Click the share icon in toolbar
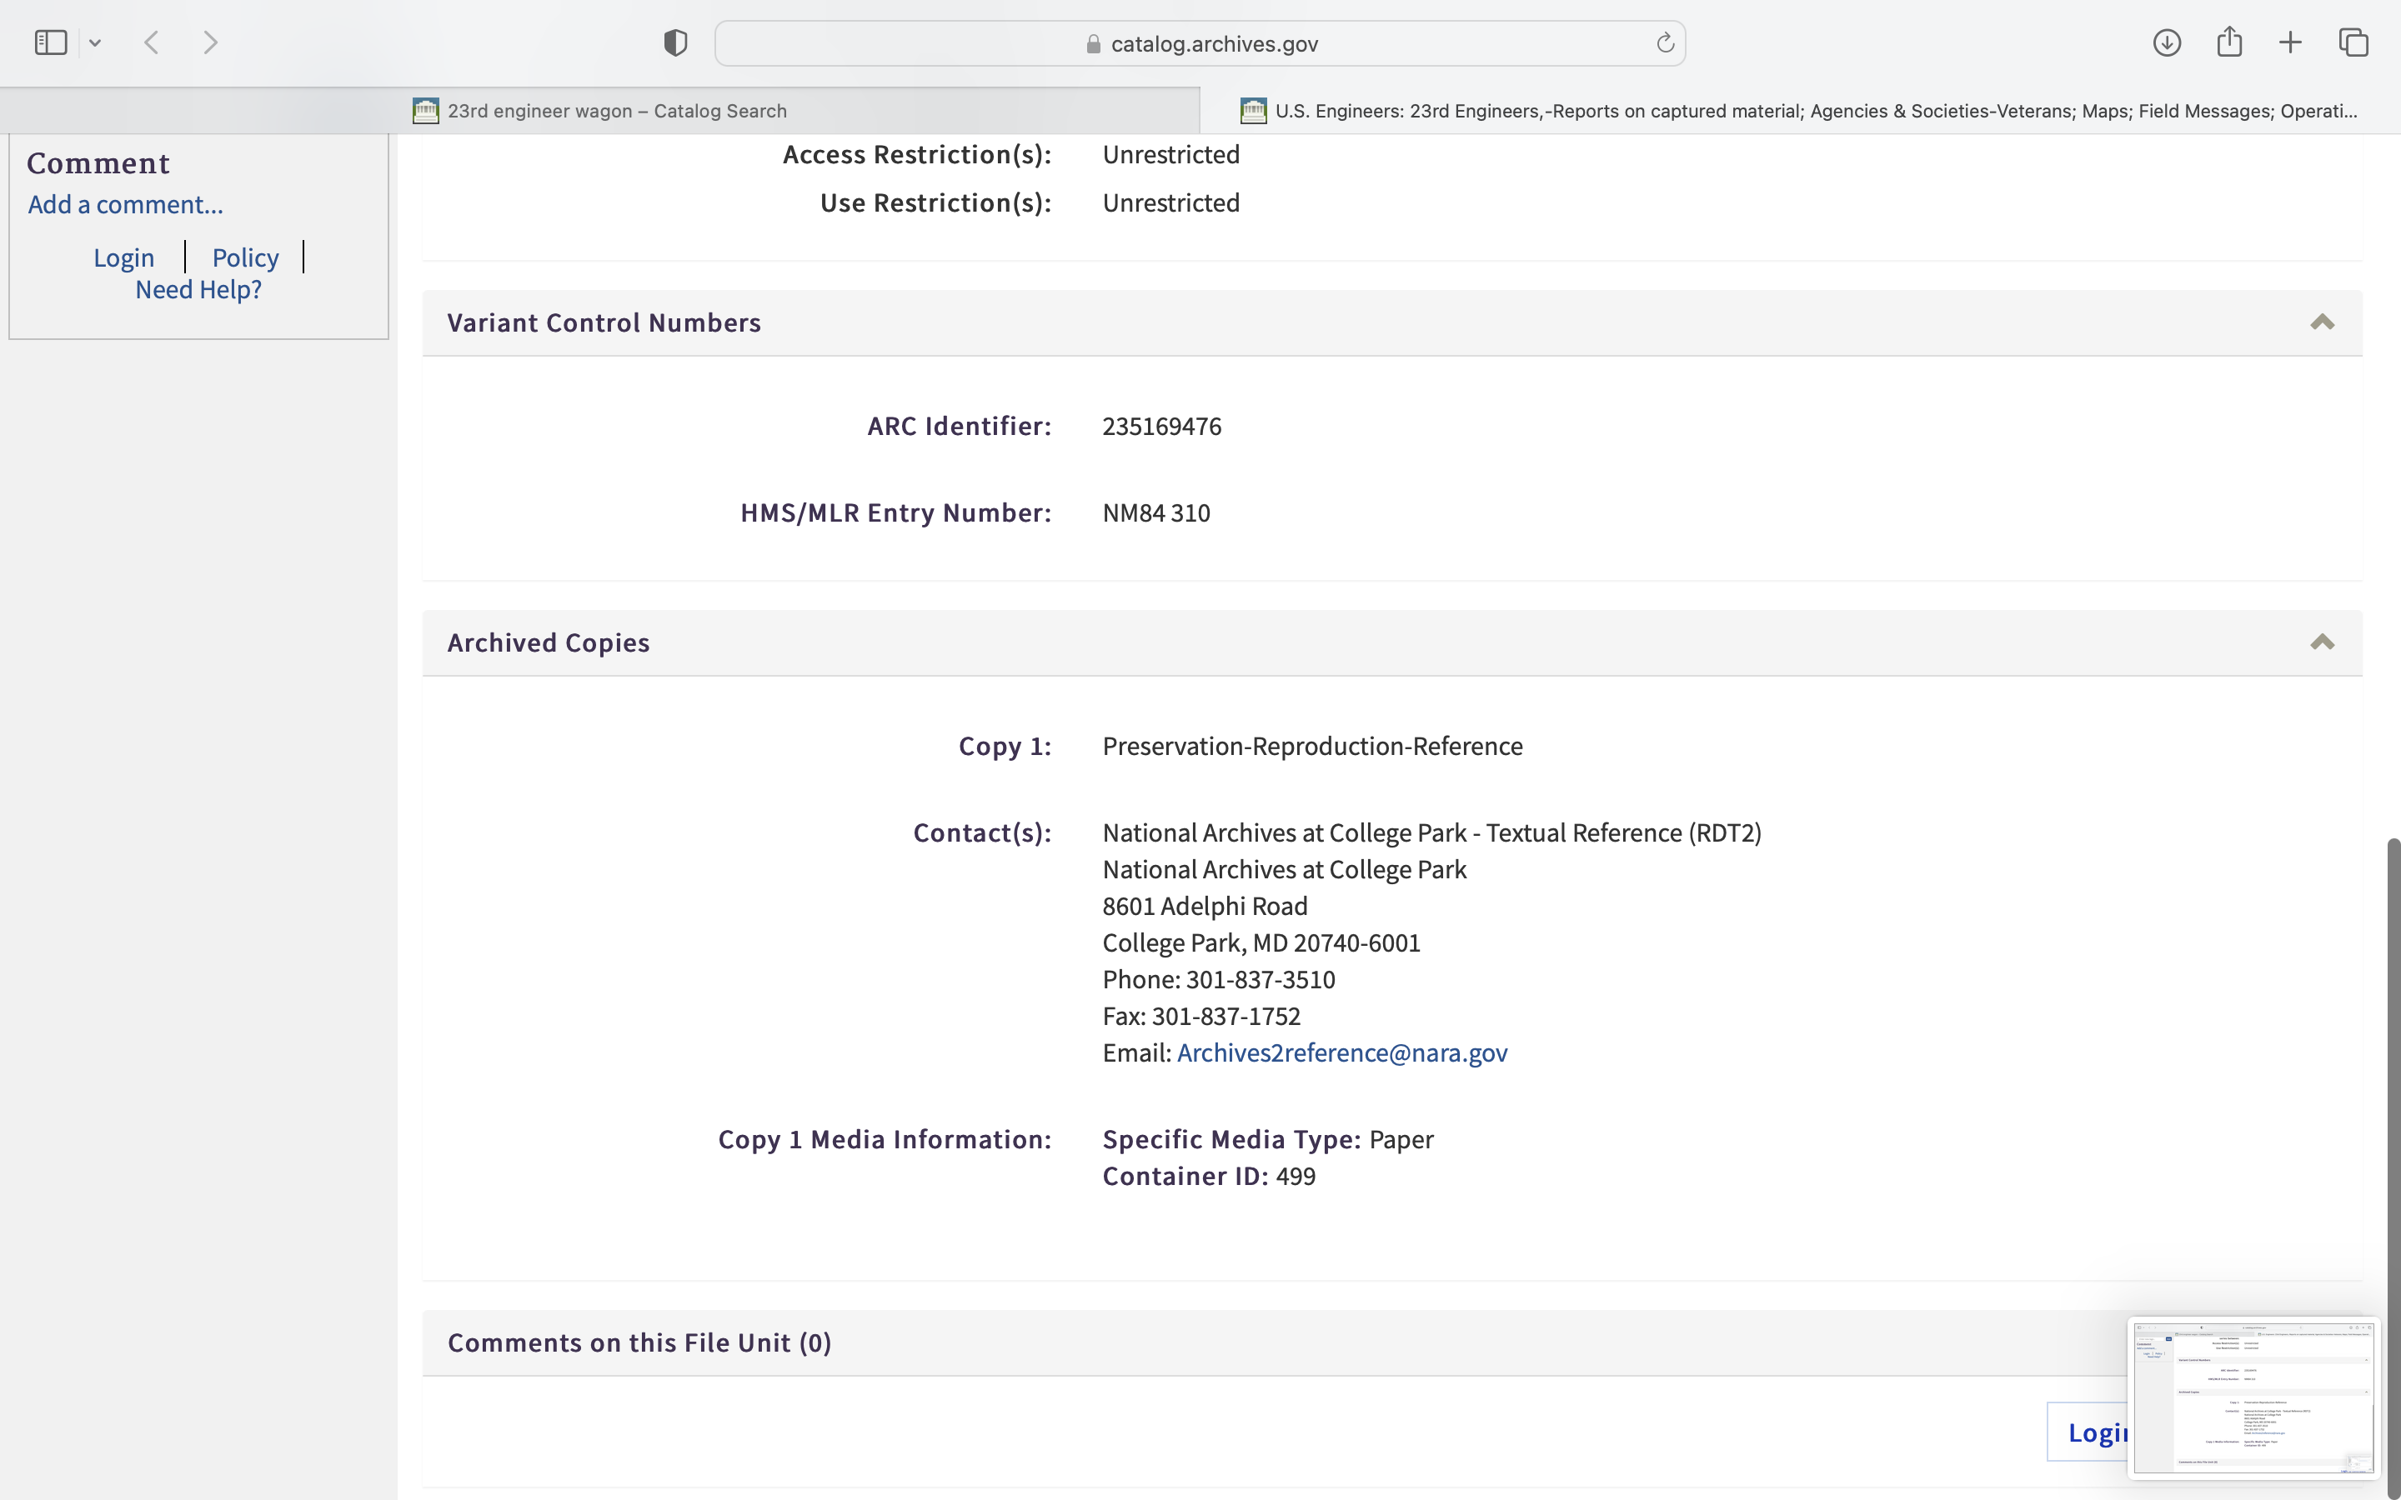The width and height of the screenshot is (2401, 1500). [2228, 42]
